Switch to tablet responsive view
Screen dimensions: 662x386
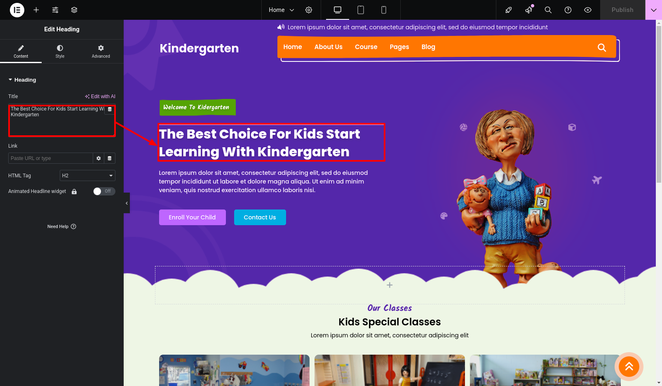(x=361, y=10)
